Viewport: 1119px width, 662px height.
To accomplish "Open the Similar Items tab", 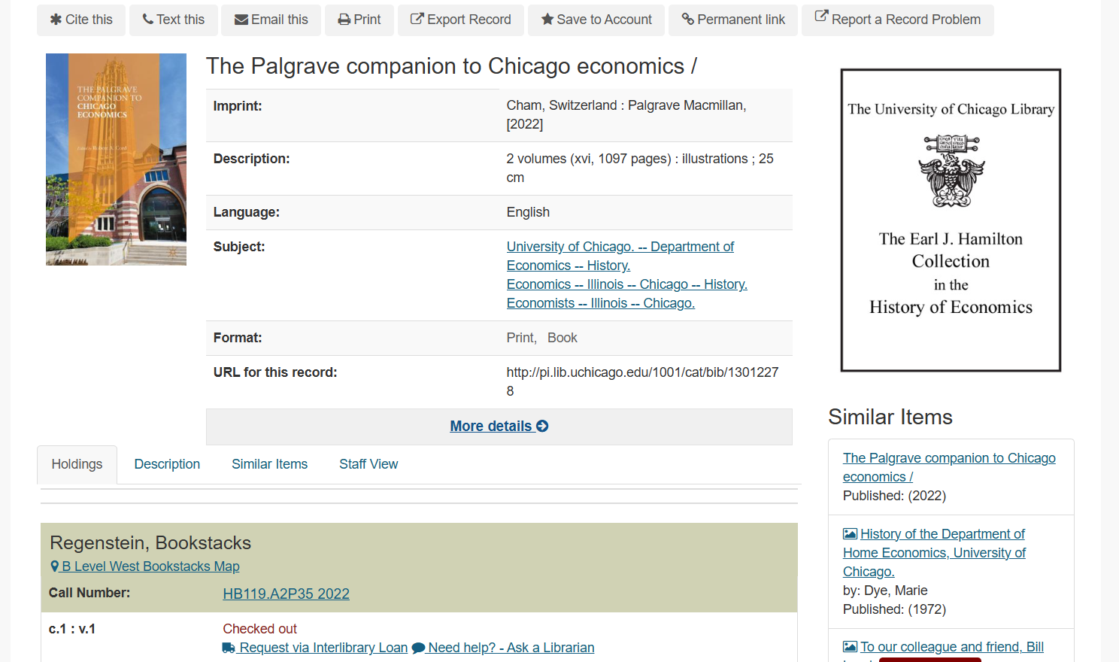I will (269, 464).
